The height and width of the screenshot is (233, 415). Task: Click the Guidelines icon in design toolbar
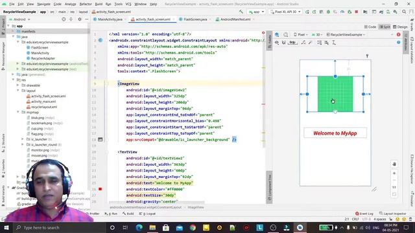[x=334, y=42]
